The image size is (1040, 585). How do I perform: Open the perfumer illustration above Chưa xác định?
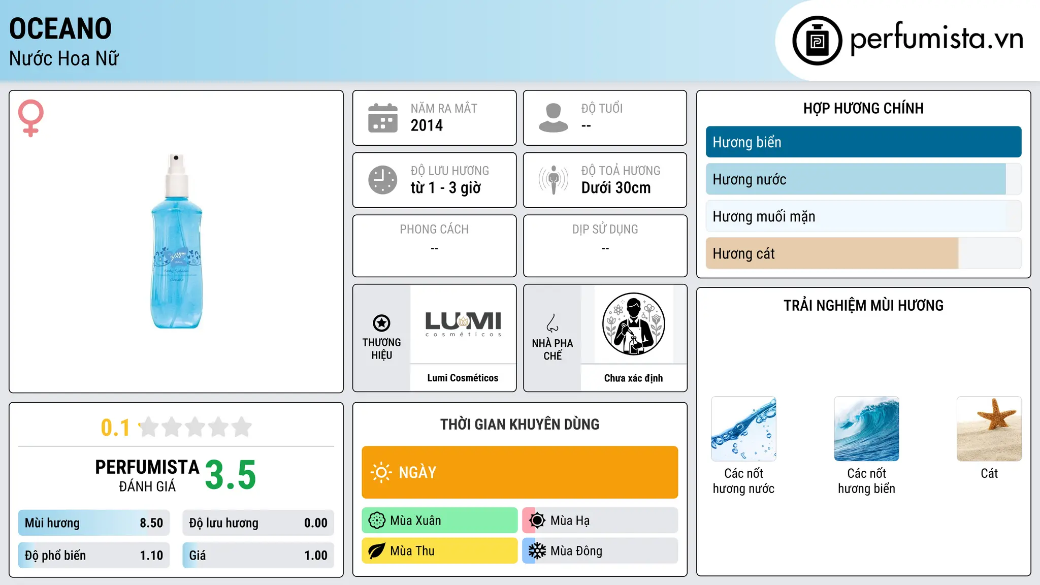pos(634,324)
